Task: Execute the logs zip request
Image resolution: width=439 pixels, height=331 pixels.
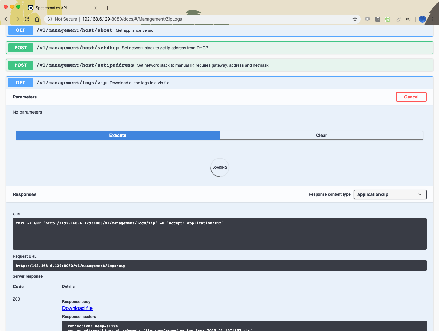Action: (x=118, y=135)
